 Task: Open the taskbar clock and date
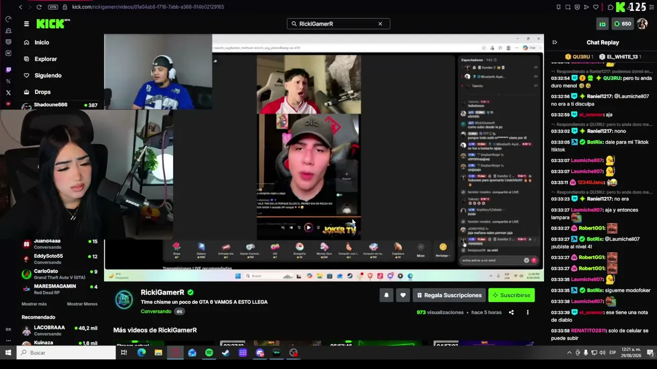pos(631,353)
